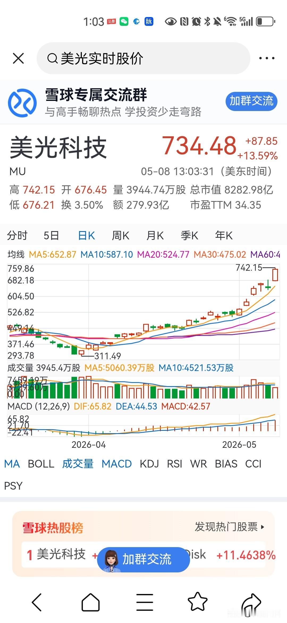The image size is (287, 623).
Task: Tap the blue 加群交流 banner button
Action: (x=251, y=101)
